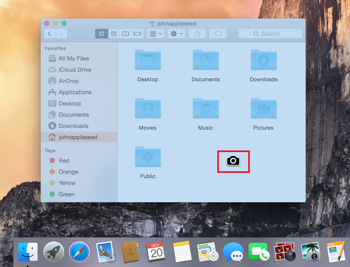The image size is (350, 267).
Task: Switch to Cover Flow view
Action: click(137, 34)
